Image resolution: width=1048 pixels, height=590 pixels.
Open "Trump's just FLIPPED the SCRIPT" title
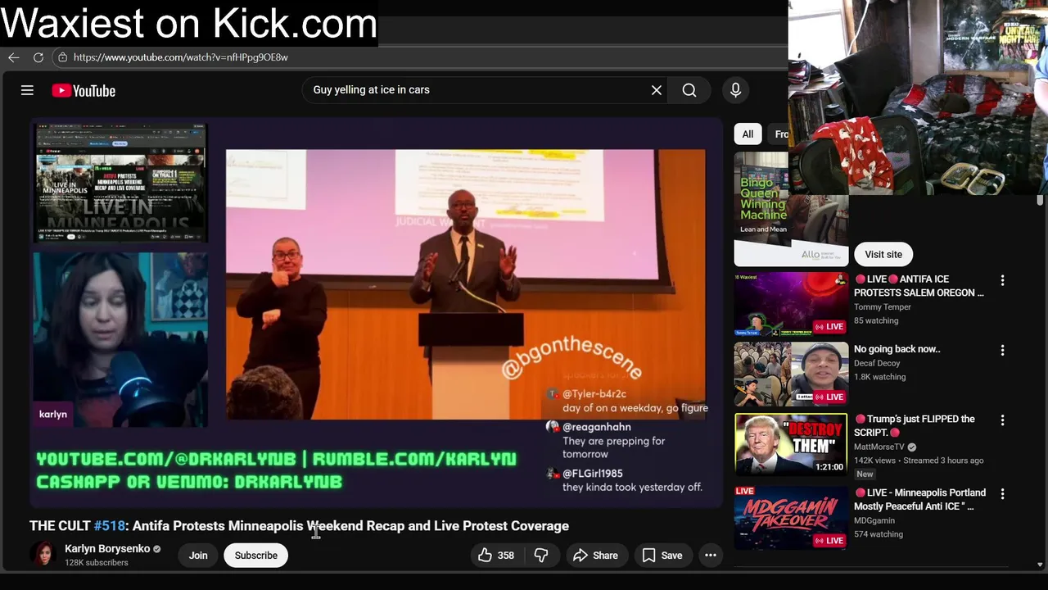tap(915, 425)
